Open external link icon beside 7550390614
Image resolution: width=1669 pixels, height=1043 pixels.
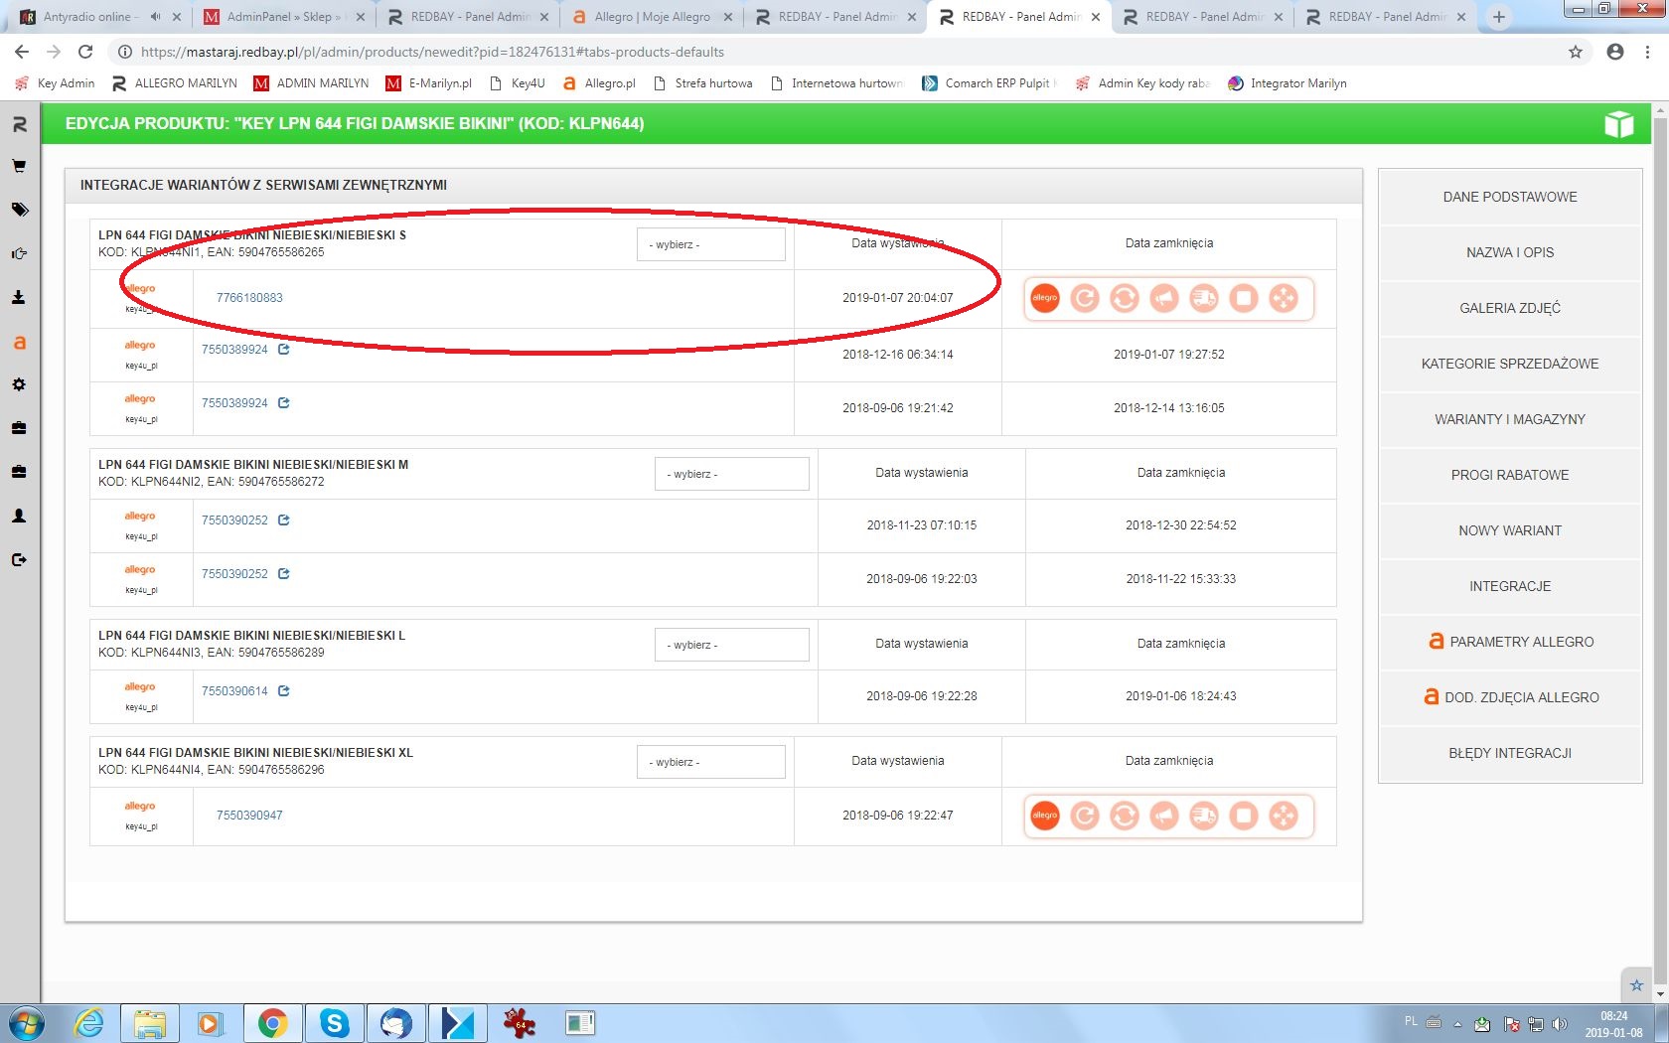click(284, 691)
